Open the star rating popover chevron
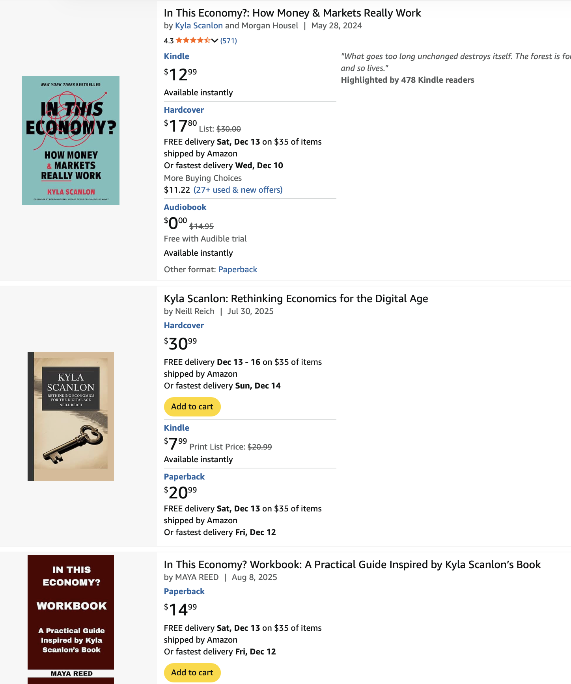This screenshot has height=684, width=571. [x=215, y=41]
